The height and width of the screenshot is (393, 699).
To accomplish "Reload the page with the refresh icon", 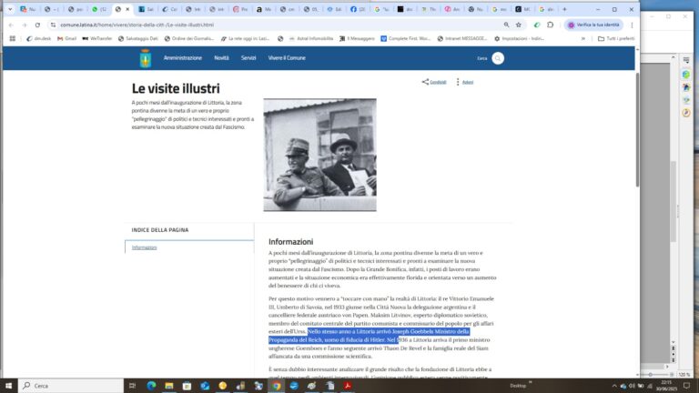I will (36, 25).
